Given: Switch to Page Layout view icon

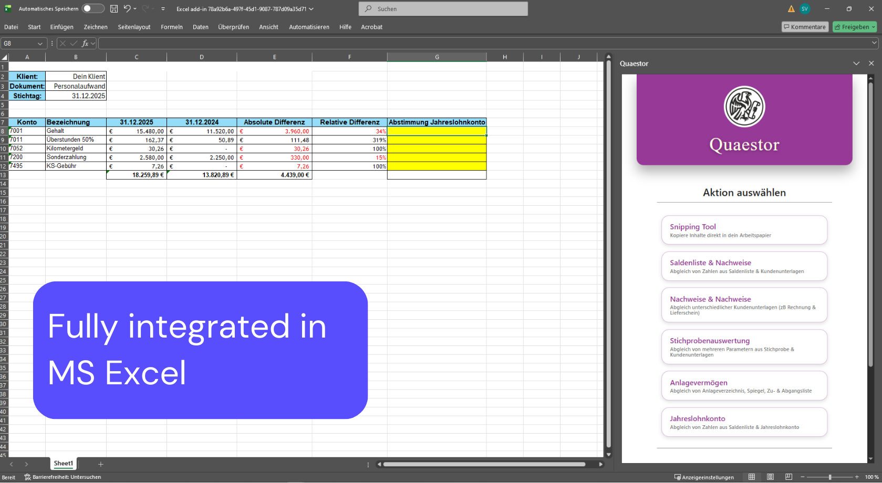Looking at the screenshot, I should tap(770, 477).
